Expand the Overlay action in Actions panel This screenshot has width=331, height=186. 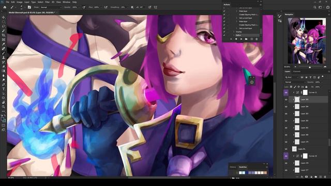[234, 32]
